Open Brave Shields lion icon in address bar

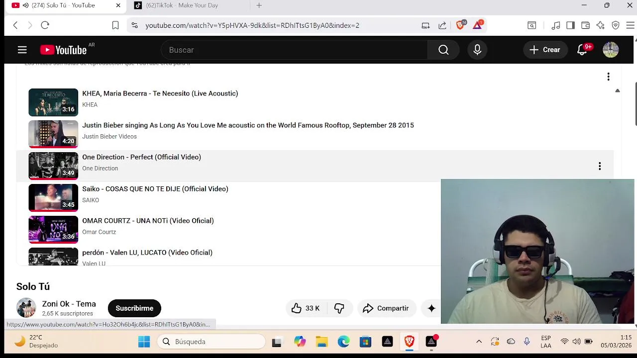click(x=461, y=25)
